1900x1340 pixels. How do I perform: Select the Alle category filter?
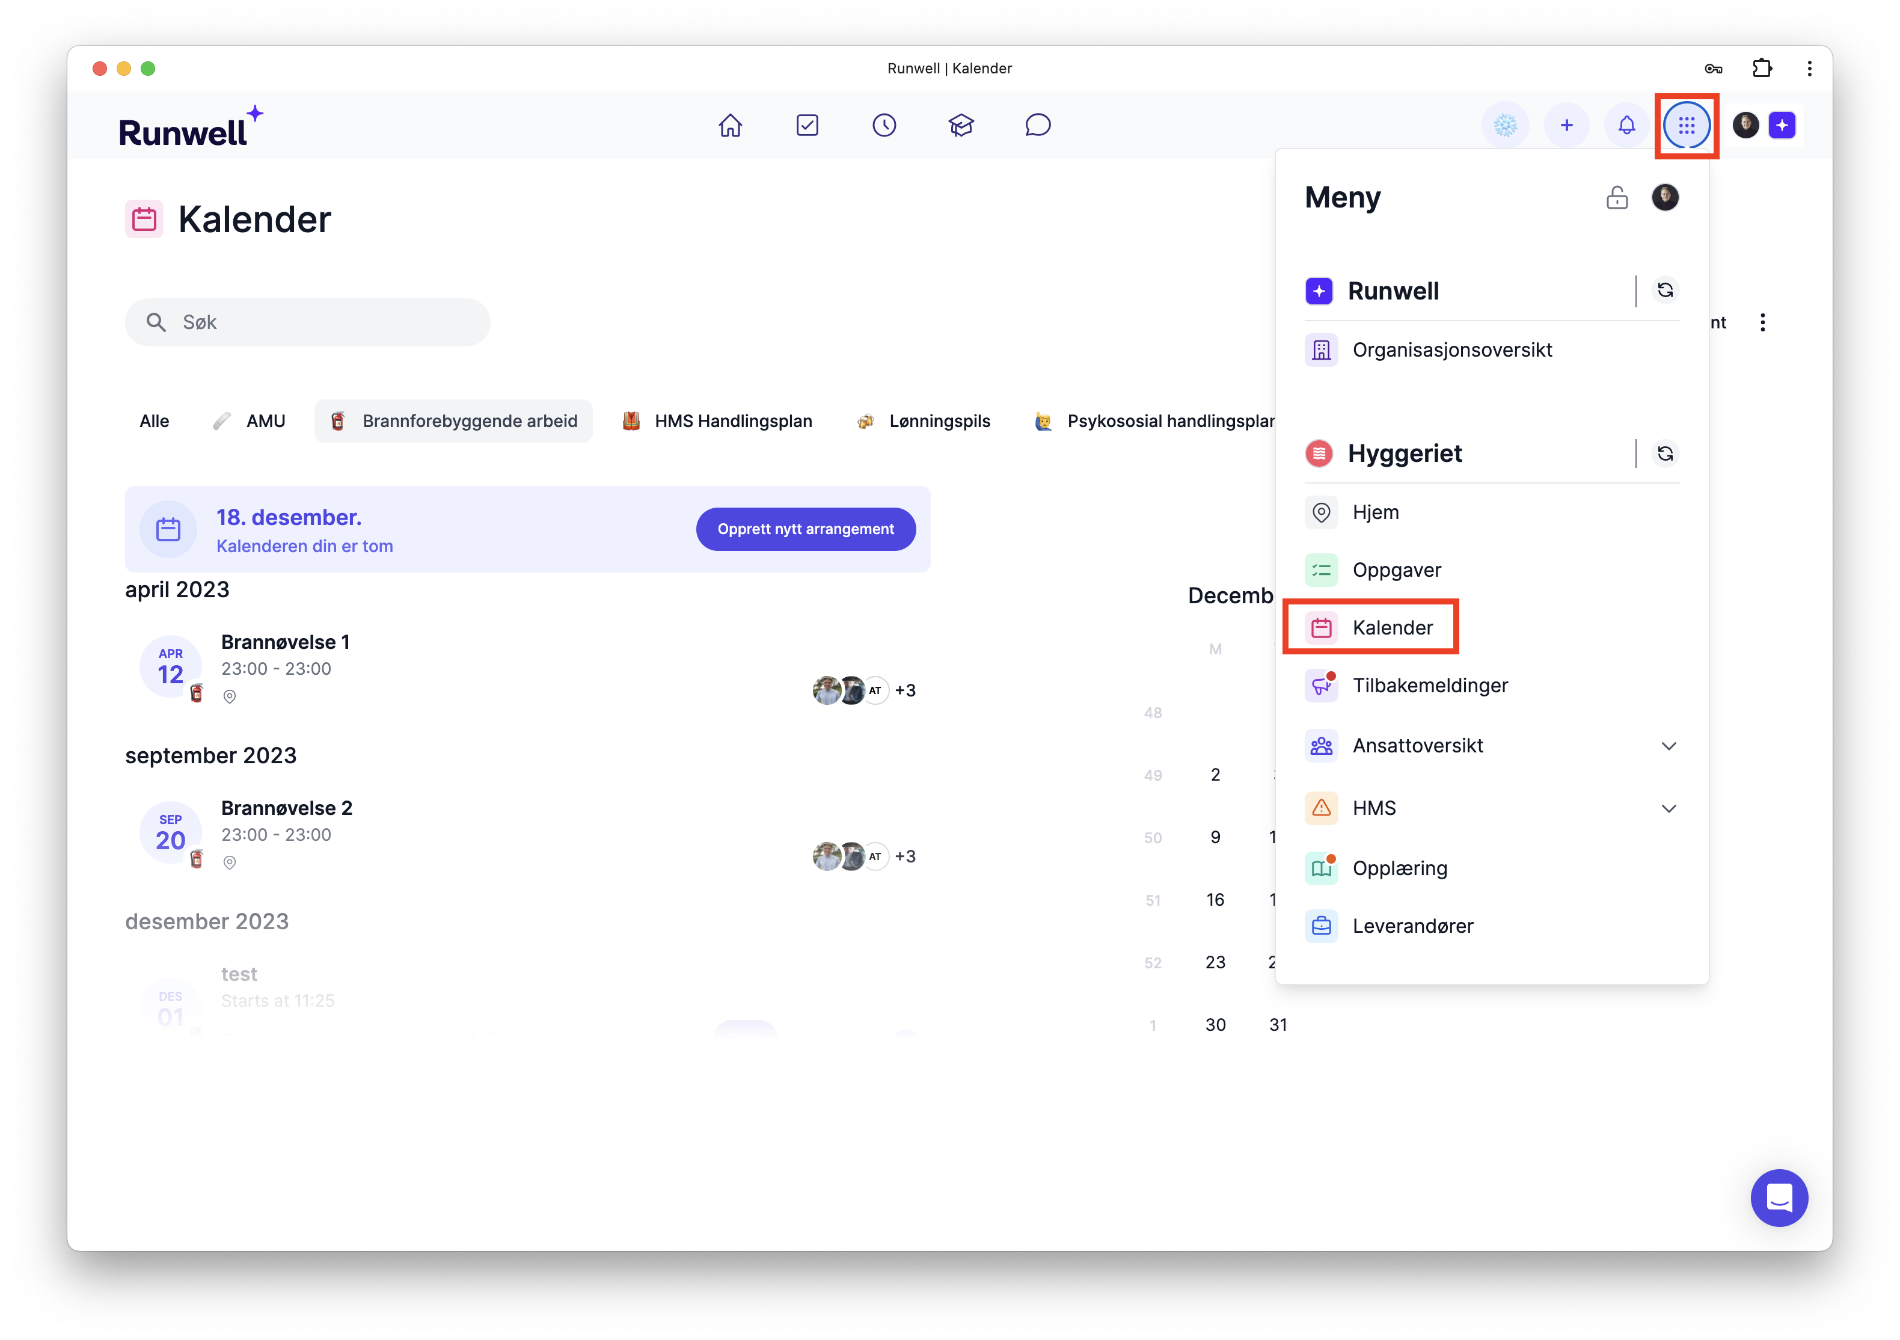click(x=155, y=421)
